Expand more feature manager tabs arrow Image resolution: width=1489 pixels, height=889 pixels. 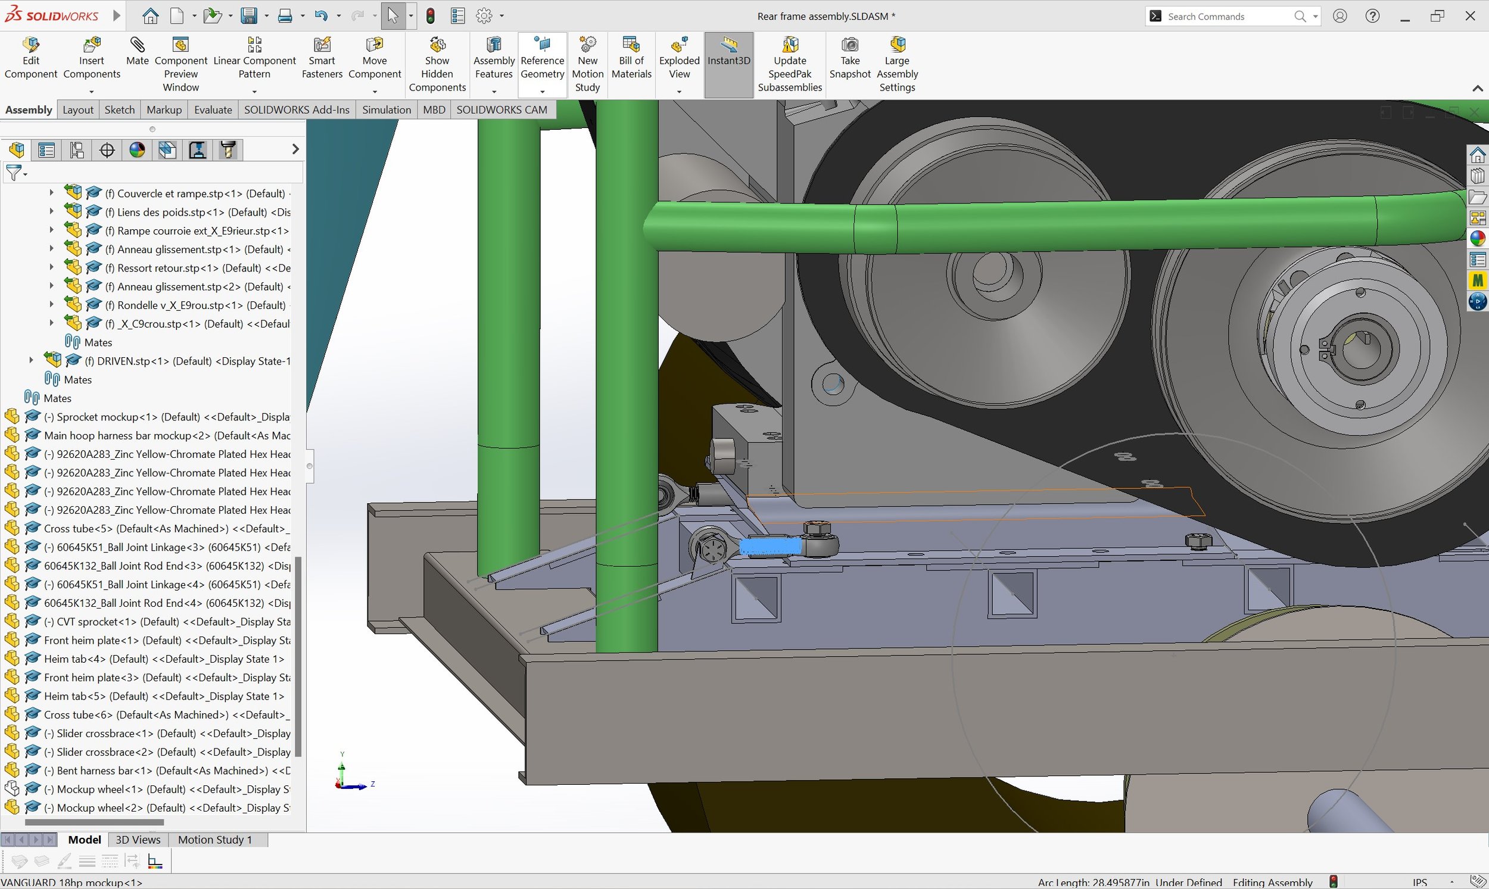(295, 149)
